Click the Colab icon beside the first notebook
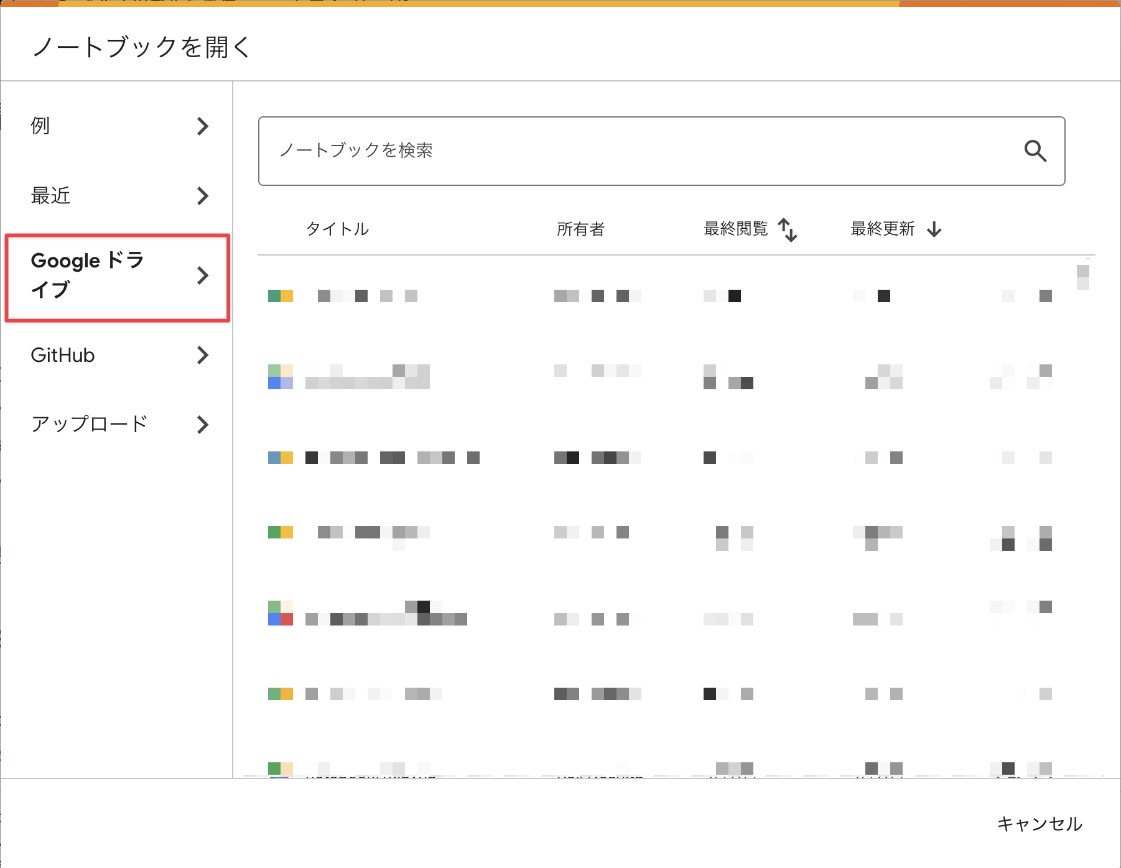 click(280, 296)
